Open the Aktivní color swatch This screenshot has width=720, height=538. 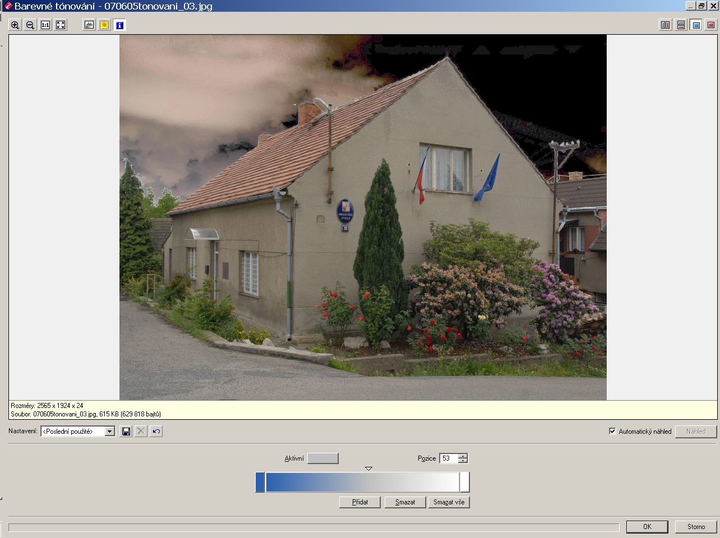[x=323, y=458]
